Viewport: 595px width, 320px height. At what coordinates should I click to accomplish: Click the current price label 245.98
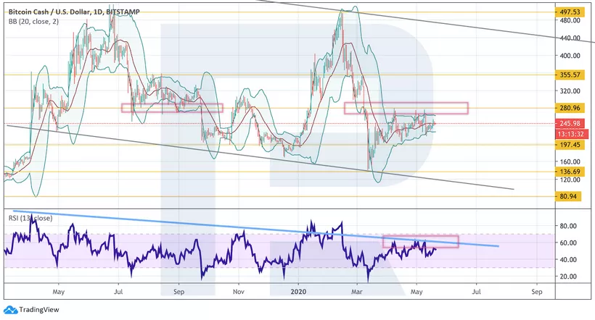tap(568, 123)
